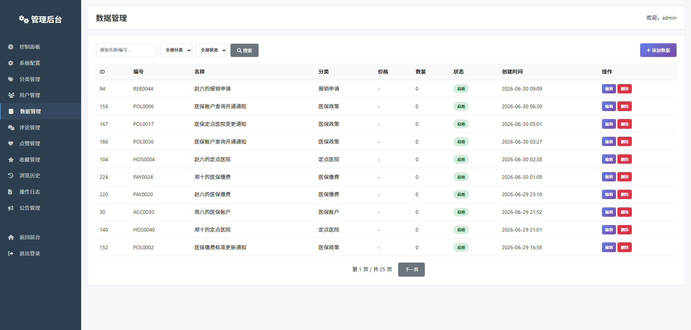
Task: Edit row REB0044
Action: [x=609, y=89]
